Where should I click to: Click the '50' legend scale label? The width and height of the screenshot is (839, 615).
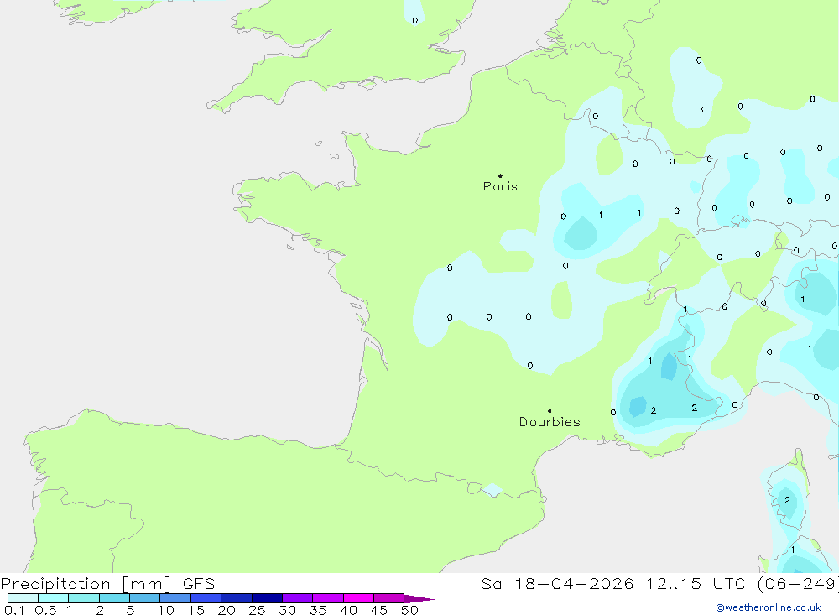410,610
